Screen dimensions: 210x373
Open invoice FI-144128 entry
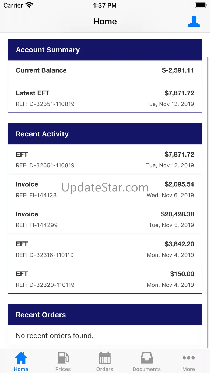point(105,189)
